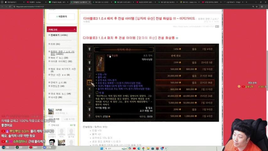Click the 이웃추가 button
The height and width of the screenshot is (151, 268).
point(62,17)
